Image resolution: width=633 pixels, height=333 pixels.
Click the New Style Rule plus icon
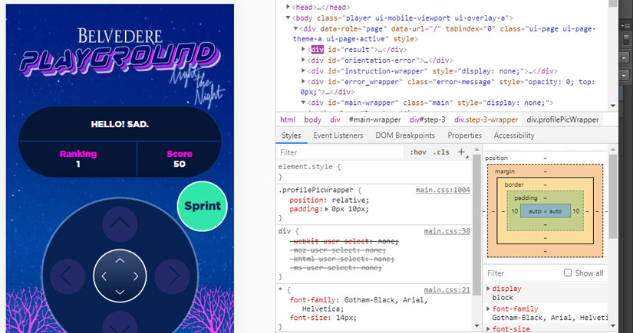point(462,152)
